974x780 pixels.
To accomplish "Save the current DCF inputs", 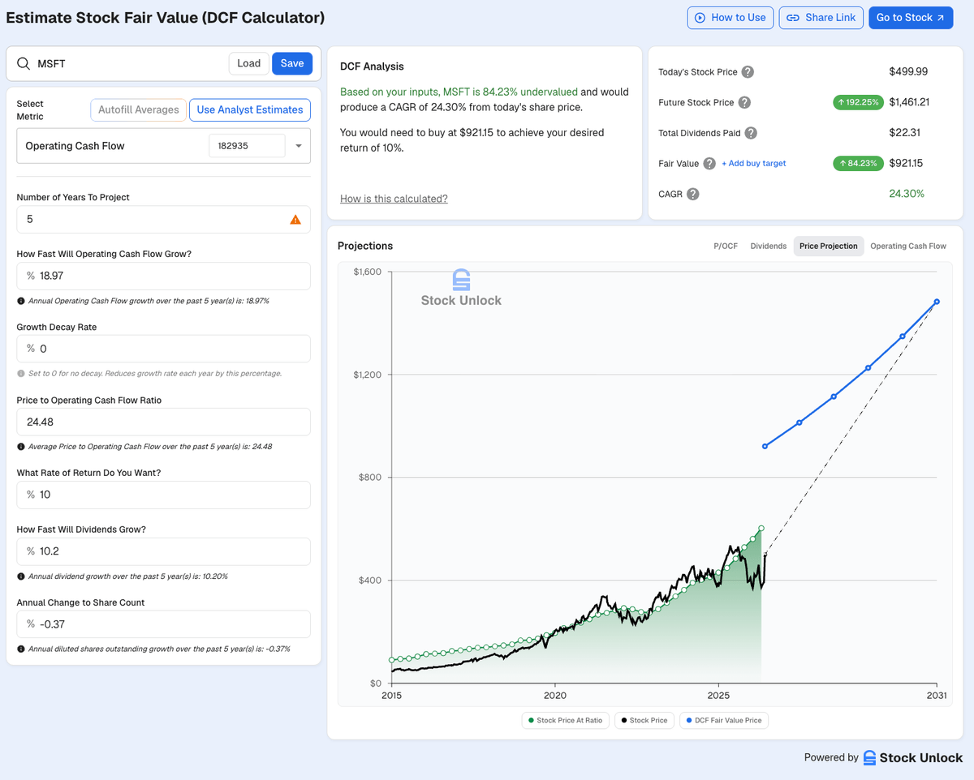I will pos(292,63).
